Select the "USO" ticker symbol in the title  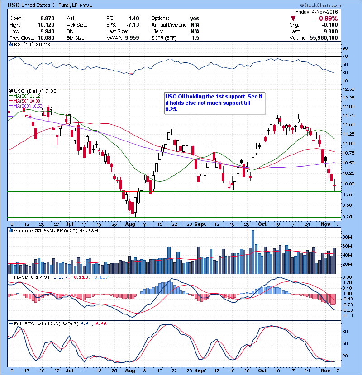(14, 5)
